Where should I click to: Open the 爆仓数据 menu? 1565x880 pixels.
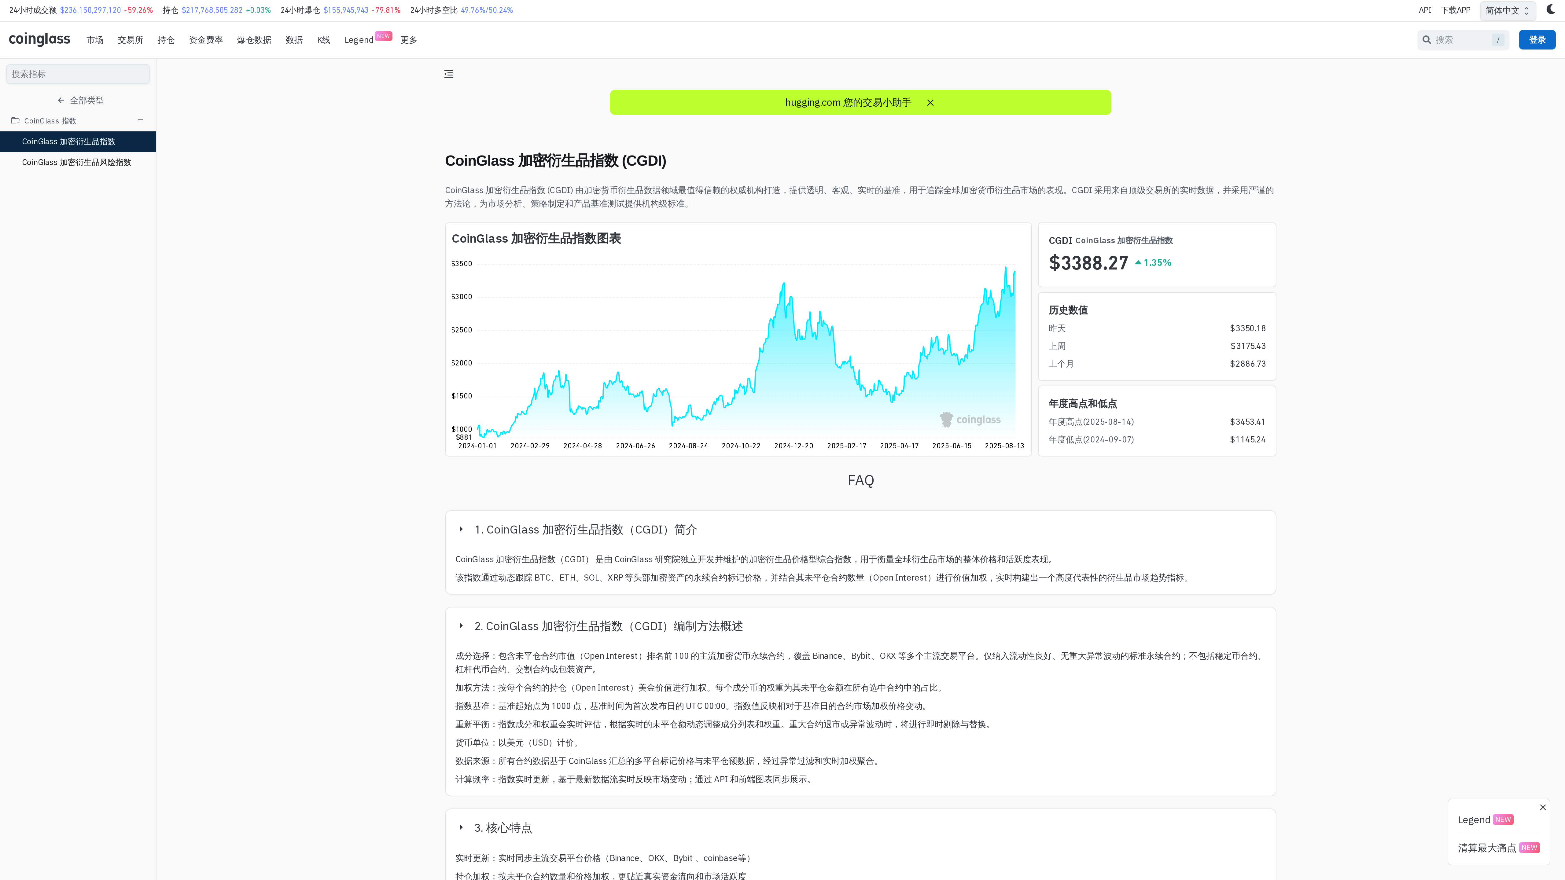(254, 40)
